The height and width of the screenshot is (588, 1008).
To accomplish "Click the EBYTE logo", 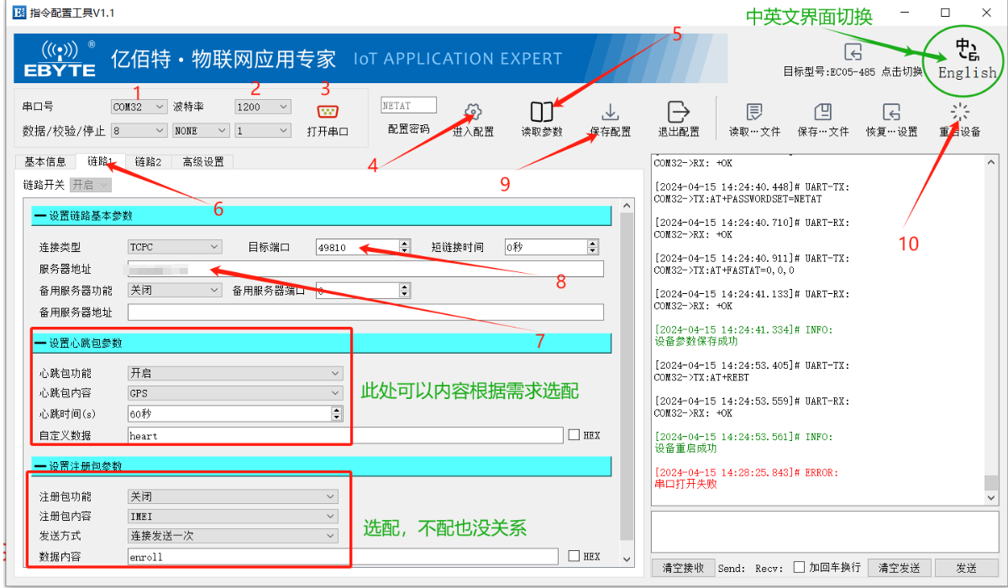I will tap(59, 59).
